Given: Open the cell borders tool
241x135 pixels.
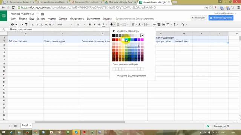Looking at the screenshot, I should tap(118, 24).
